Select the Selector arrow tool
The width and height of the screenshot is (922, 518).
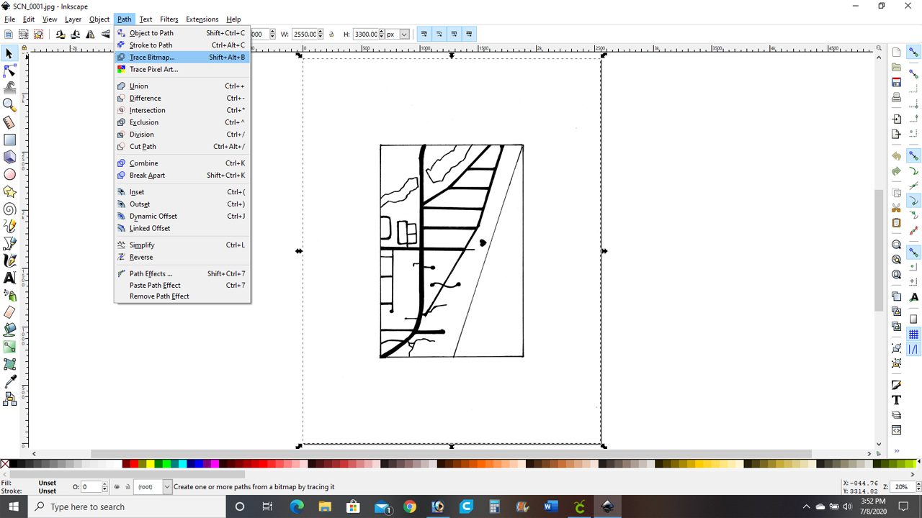[9, 54]
